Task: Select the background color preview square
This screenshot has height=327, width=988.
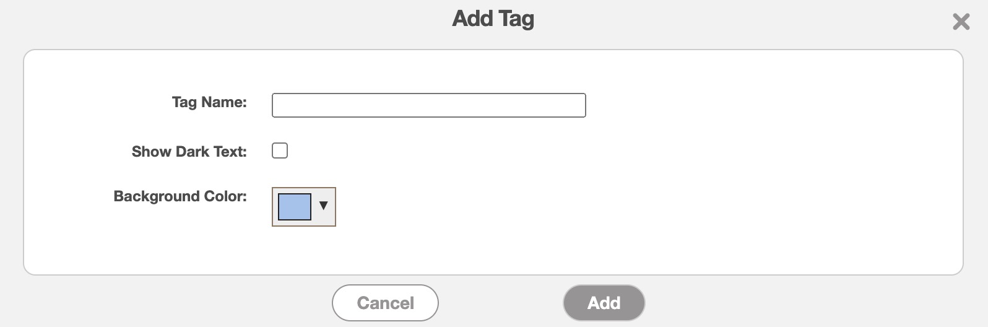Action: [x=295, y=207]
